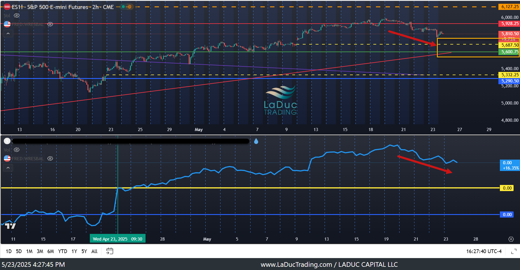Click the yellow 0.00 level label

[x=507, y=188]
